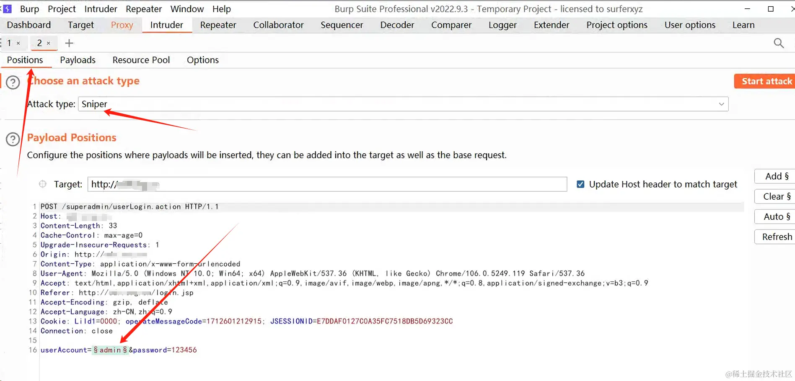Open the Attack type dropdown
This screenshot has width=795, height=381.
click(x=403, y=104)
